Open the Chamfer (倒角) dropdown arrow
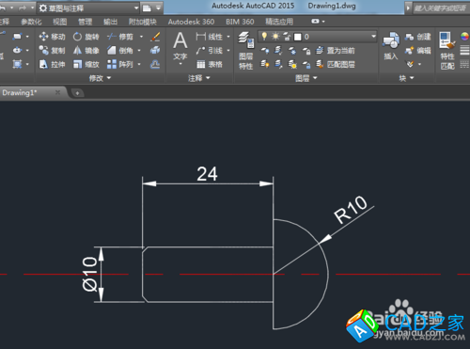470x349 pixels. tap(139, 51)
